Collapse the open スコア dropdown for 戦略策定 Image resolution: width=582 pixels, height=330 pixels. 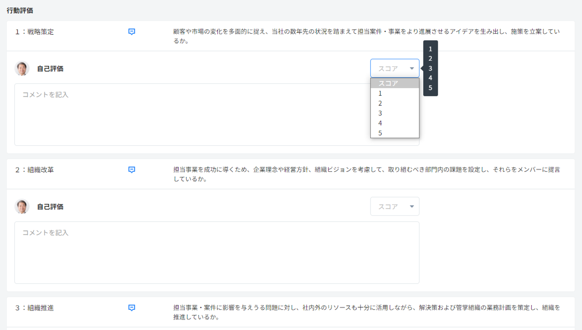[394, 68]
